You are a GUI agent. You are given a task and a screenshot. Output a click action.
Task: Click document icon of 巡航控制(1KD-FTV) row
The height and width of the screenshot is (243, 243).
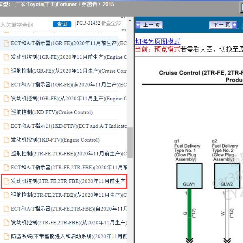[6, 112]
